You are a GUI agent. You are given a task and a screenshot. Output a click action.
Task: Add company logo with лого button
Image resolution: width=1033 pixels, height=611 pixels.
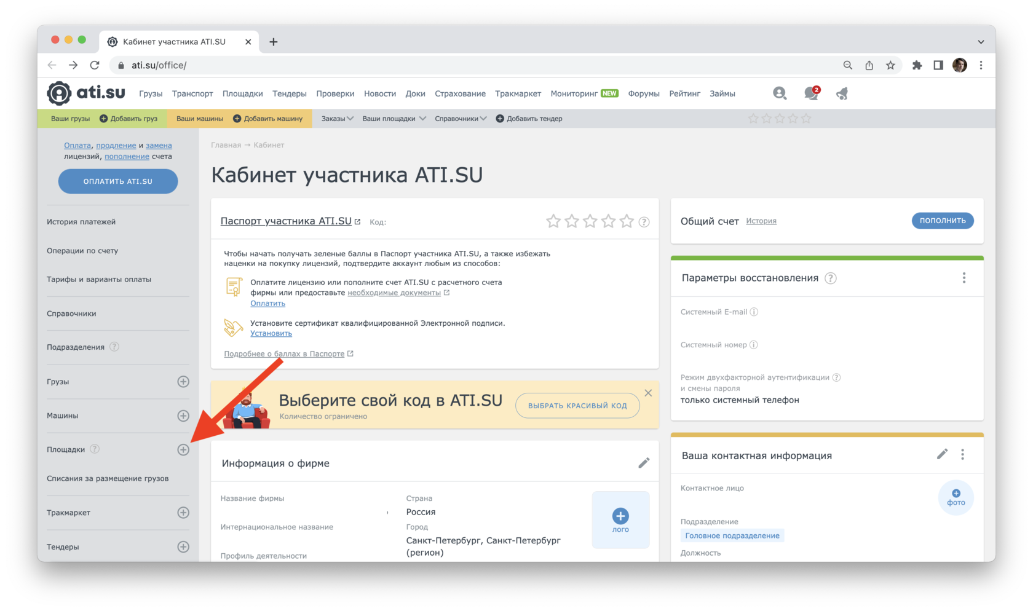(x=620, y=520)
